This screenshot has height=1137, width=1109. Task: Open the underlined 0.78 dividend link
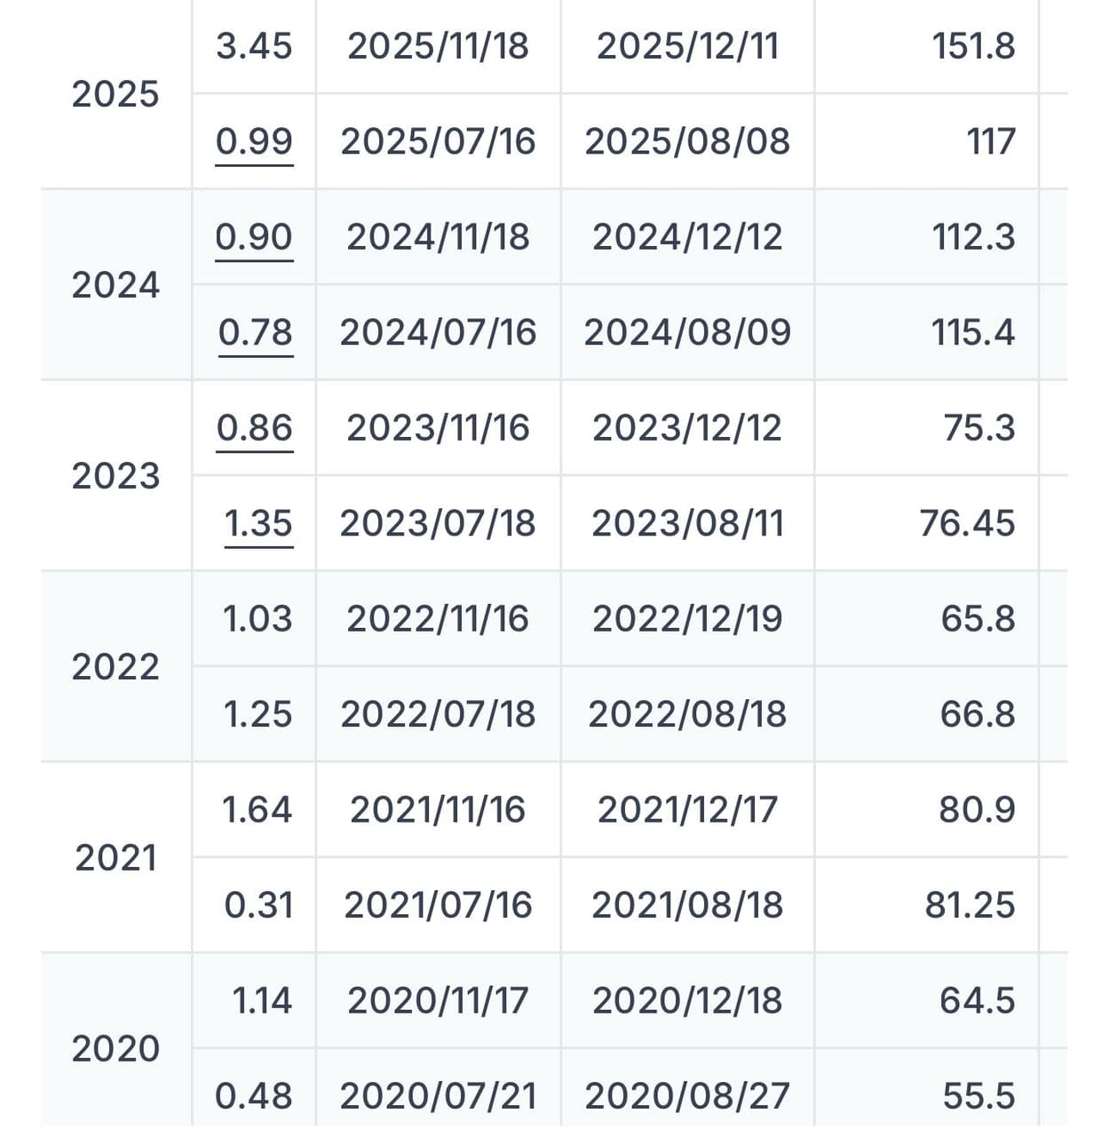256,332
